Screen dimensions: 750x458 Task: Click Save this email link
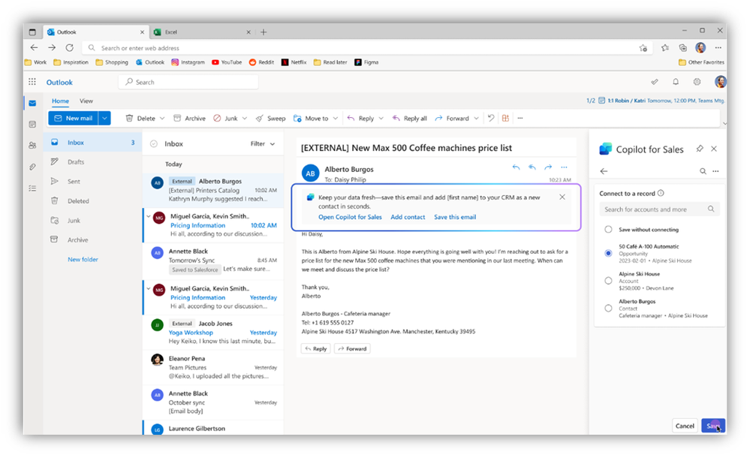click(x=455, y=217)
